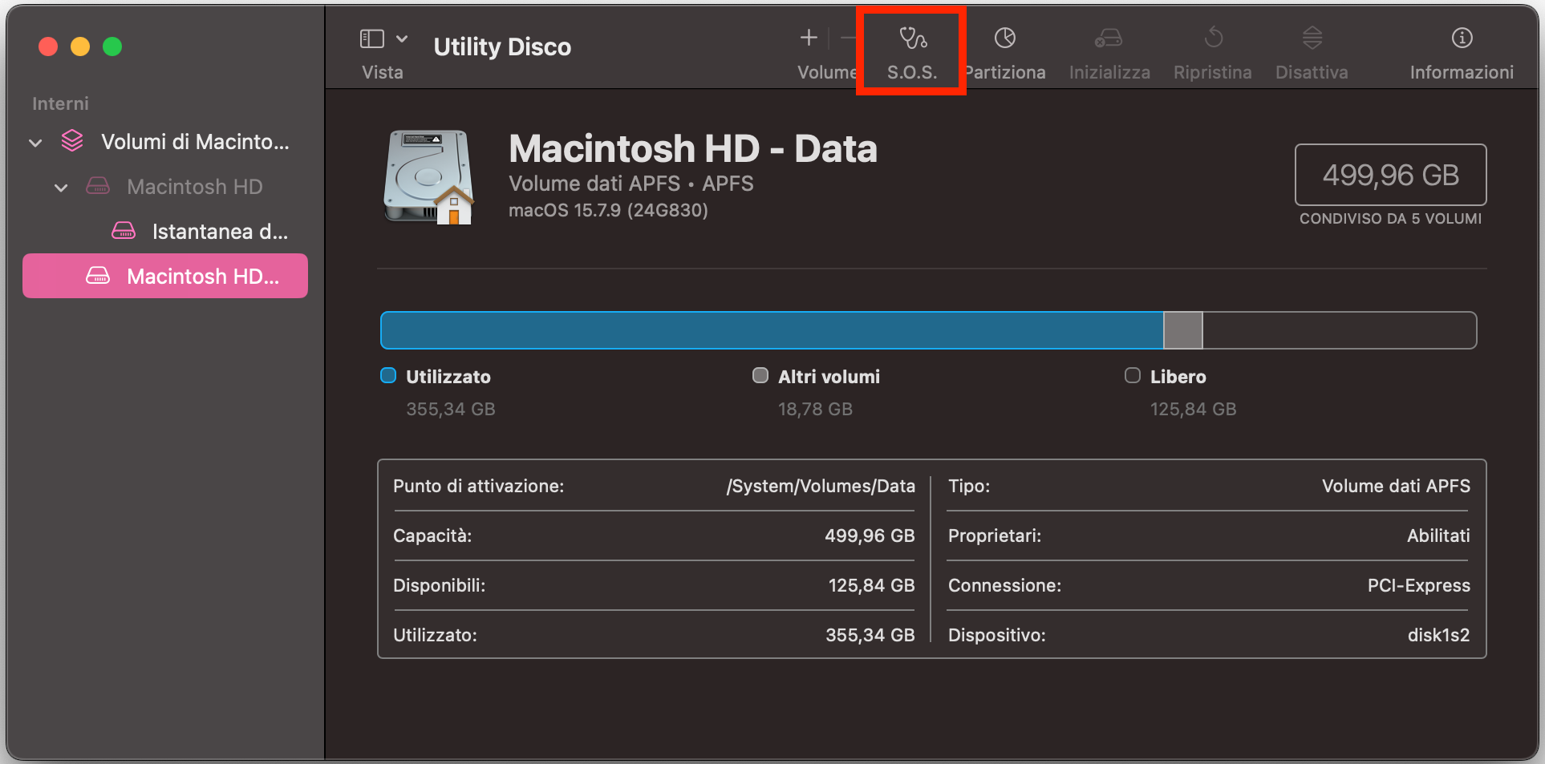This screenshot has height=764, width=1545.
Task: Open the Vista dropdown chevron
Action: point(402,38)
